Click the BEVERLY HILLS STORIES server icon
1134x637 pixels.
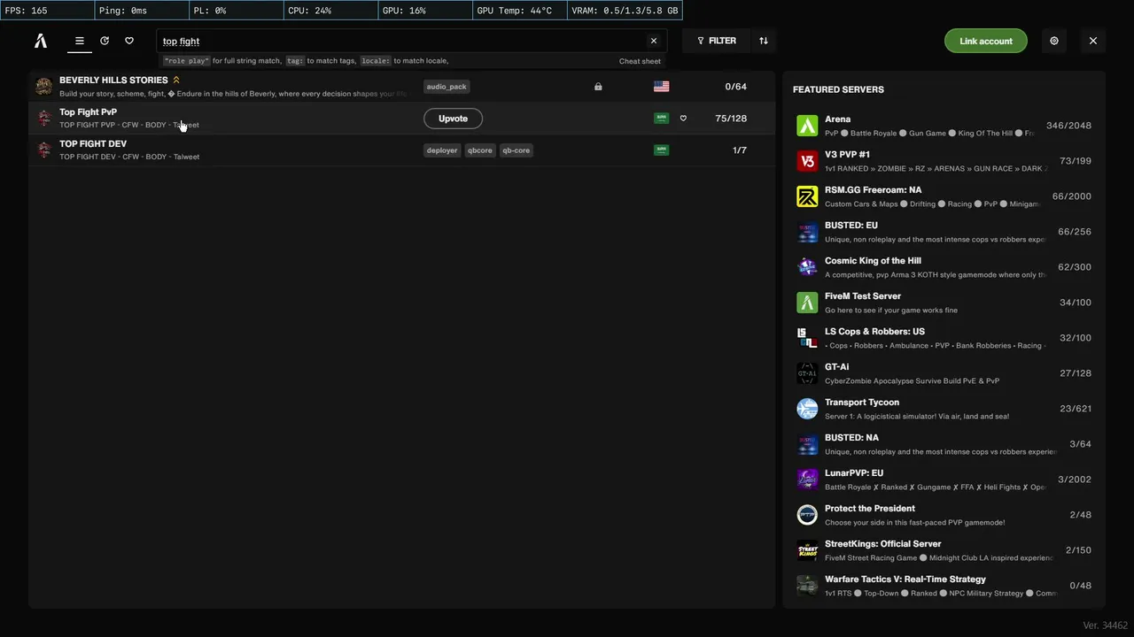(x=43, y=87)
